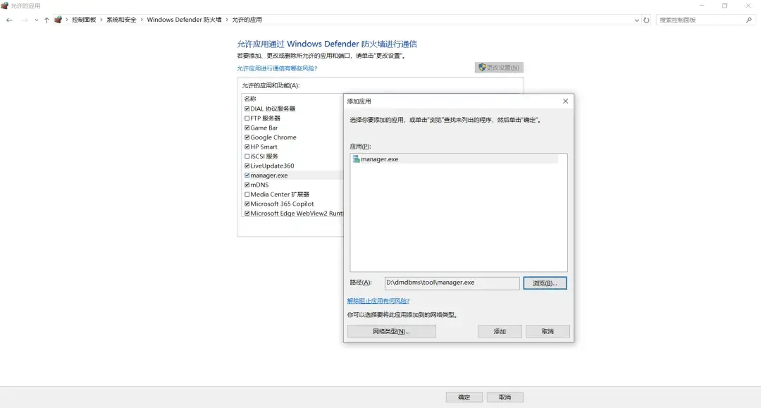Click the manager.exe application icon in the list
This screenshot has width=761, height=408.
(356, 159)
